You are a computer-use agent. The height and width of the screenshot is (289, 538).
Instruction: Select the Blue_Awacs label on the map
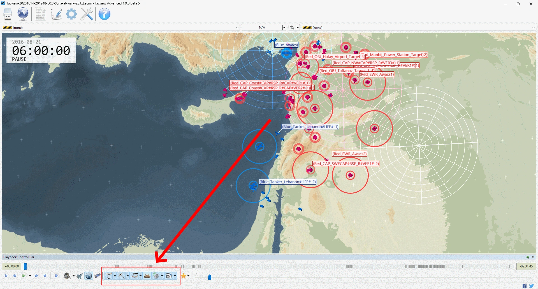point(286,45)
